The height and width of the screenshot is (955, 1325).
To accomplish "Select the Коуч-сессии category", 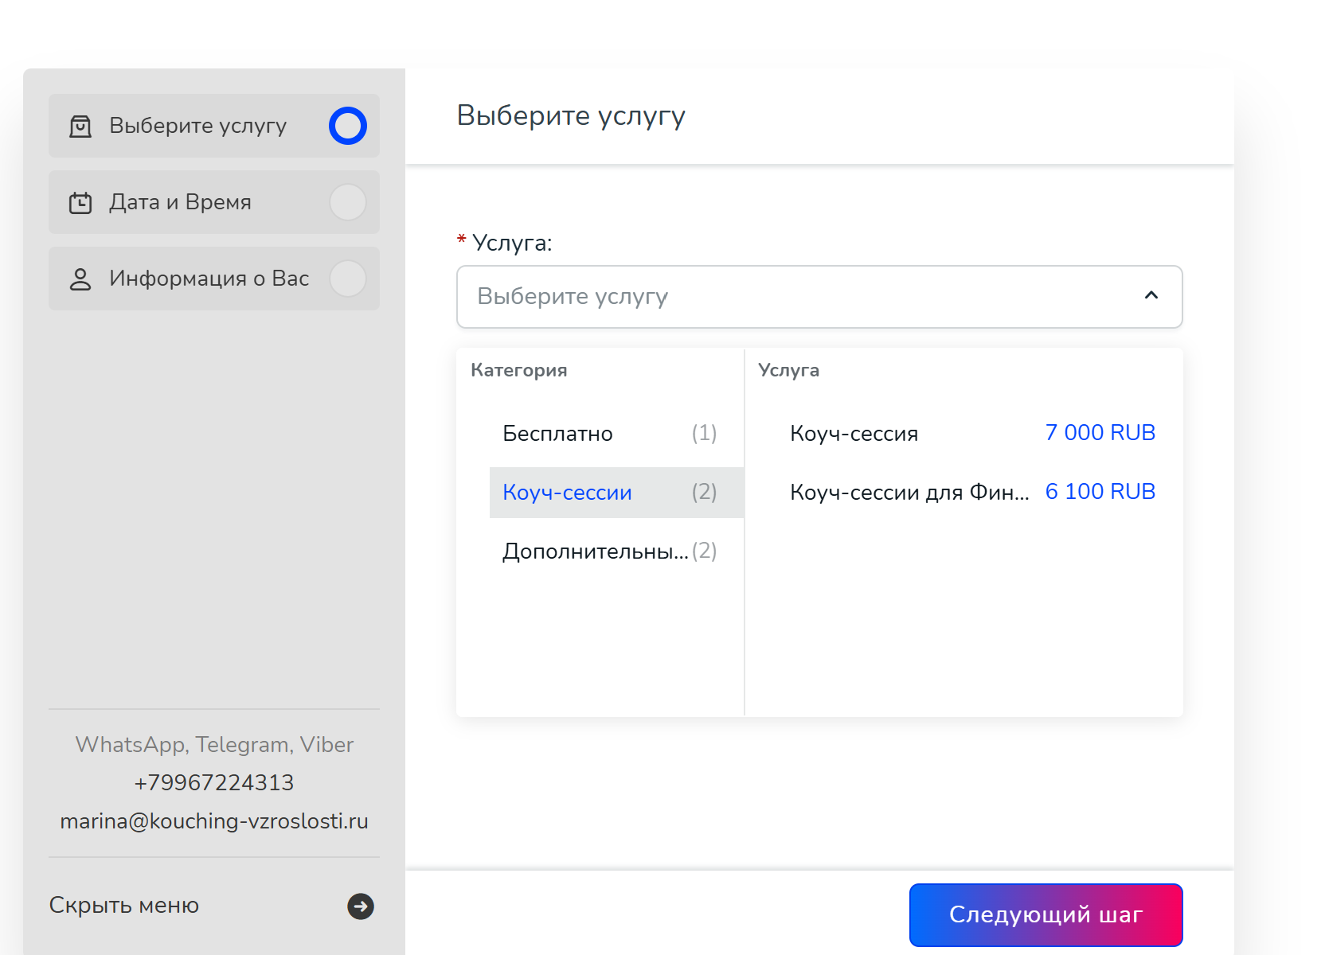I will [567, 493].
